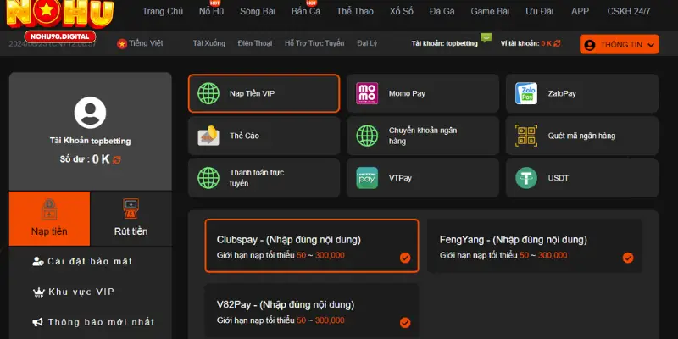Select Chuyển khoản ngân hàng option
The image size is (678, 339).
pyautogui.click(x=422, y=136)
